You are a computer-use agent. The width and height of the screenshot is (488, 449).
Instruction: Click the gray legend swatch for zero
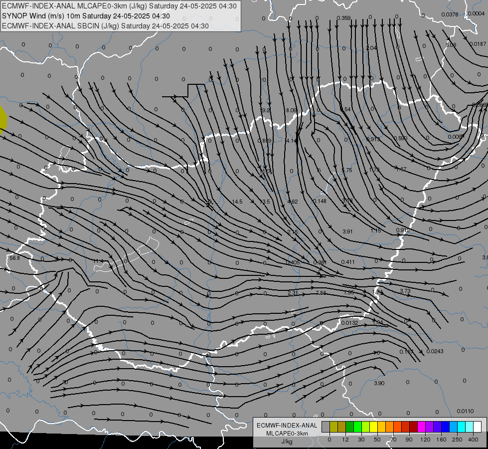pos(325,427)
